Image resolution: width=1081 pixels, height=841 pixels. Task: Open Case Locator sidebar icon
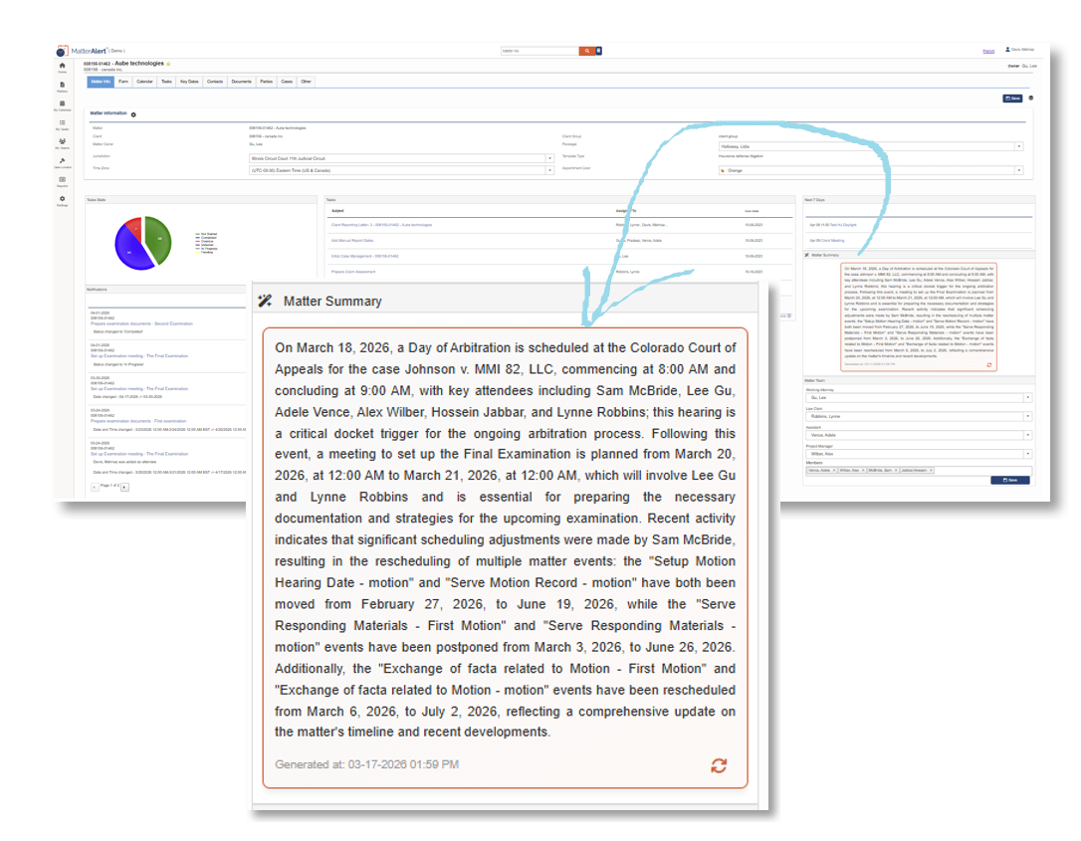pos(63,162)
